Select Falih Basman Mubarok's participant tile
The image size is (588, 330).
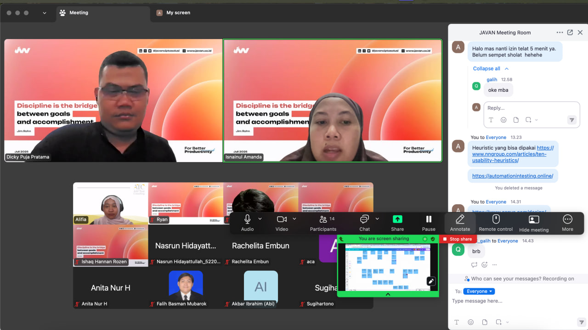click(x=186, y=288)
